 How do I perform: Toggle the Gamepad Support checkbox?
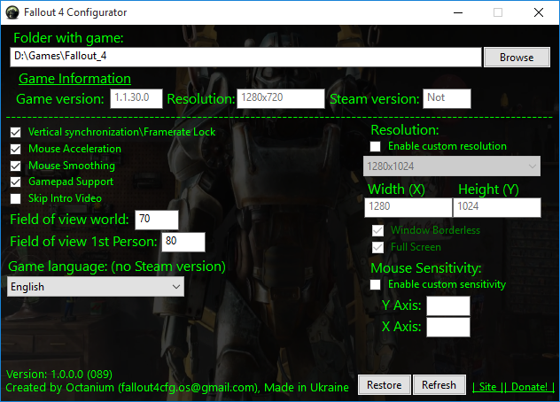point(15,182)
